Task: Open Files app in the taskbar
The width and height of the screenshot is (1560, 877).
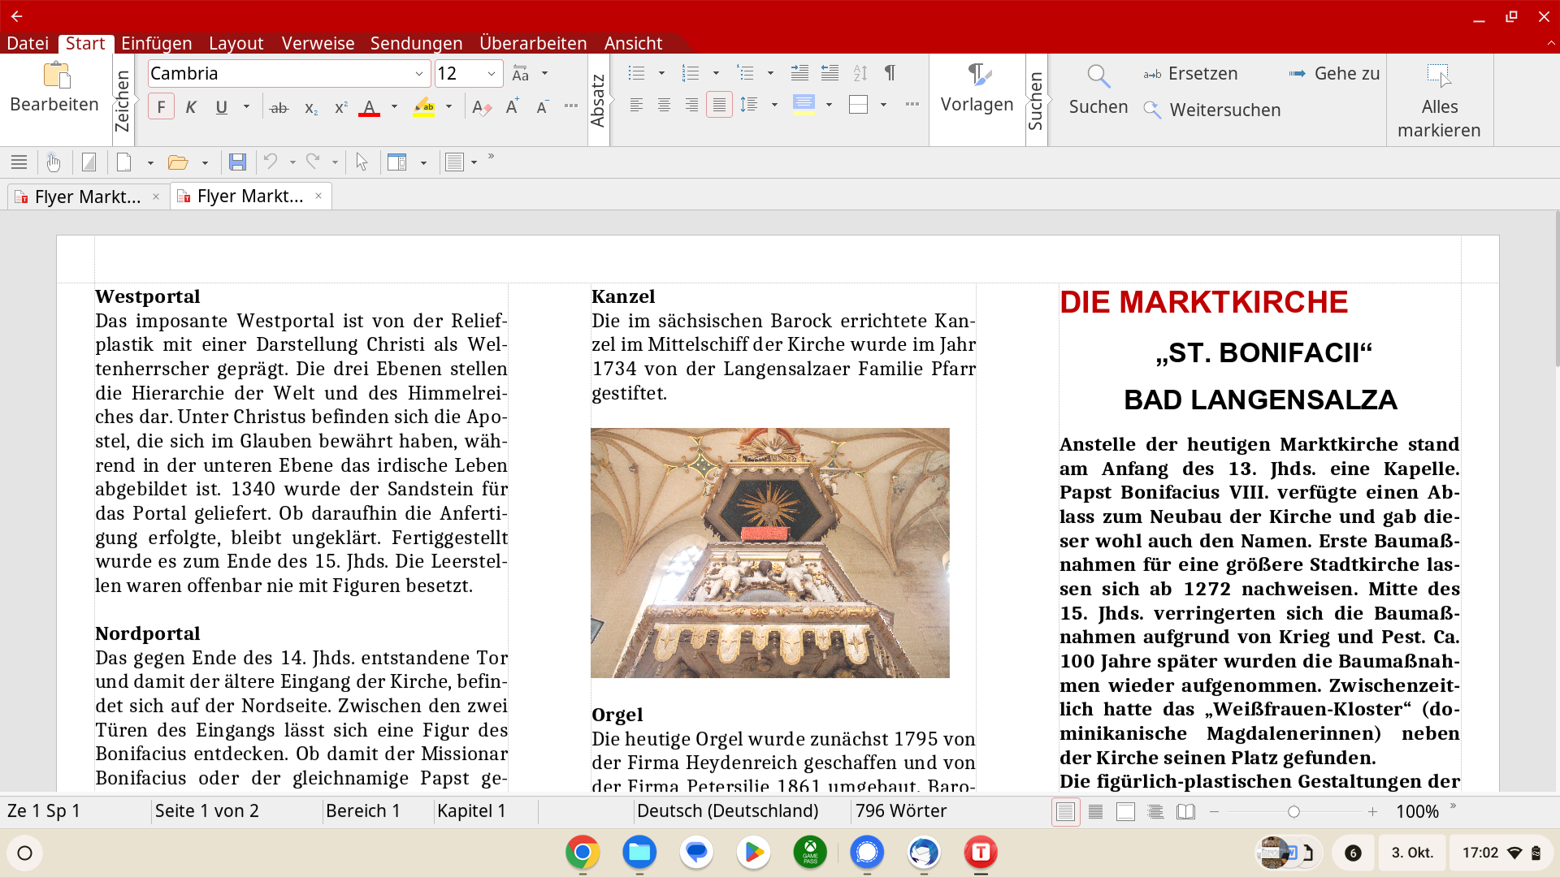Action: [639, 853]
